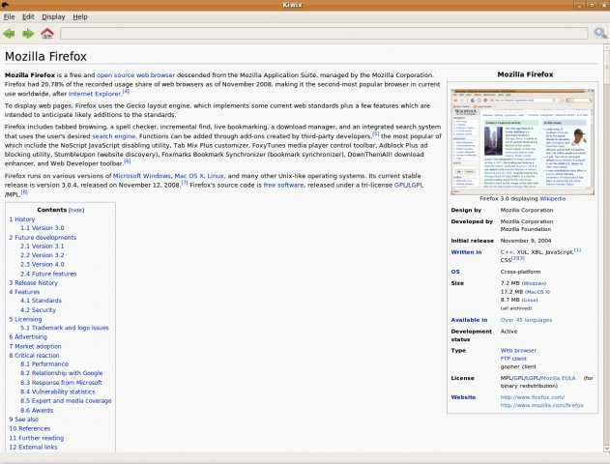Go forward with the green right arrow

[x=28, y=34]
